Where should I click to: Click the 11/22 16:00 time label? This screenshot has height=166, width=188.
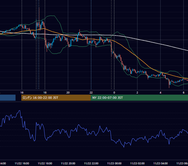(22, 163)
